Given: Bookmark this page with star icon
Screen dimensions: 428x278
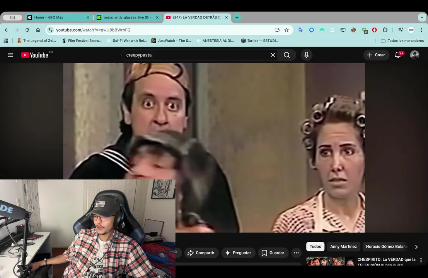Looking at the screenshot, I should [x=286, y=30].
